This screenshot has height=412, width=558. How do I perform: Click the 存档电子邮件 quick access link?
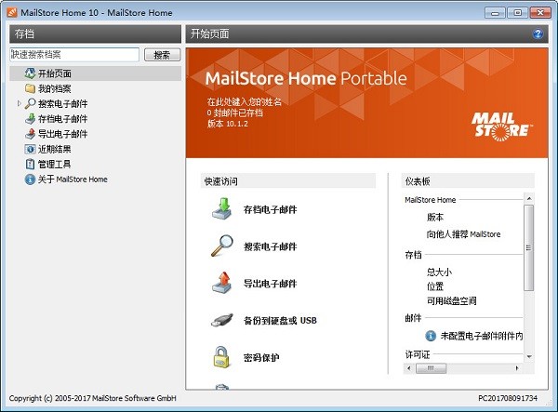click(270, 209)
